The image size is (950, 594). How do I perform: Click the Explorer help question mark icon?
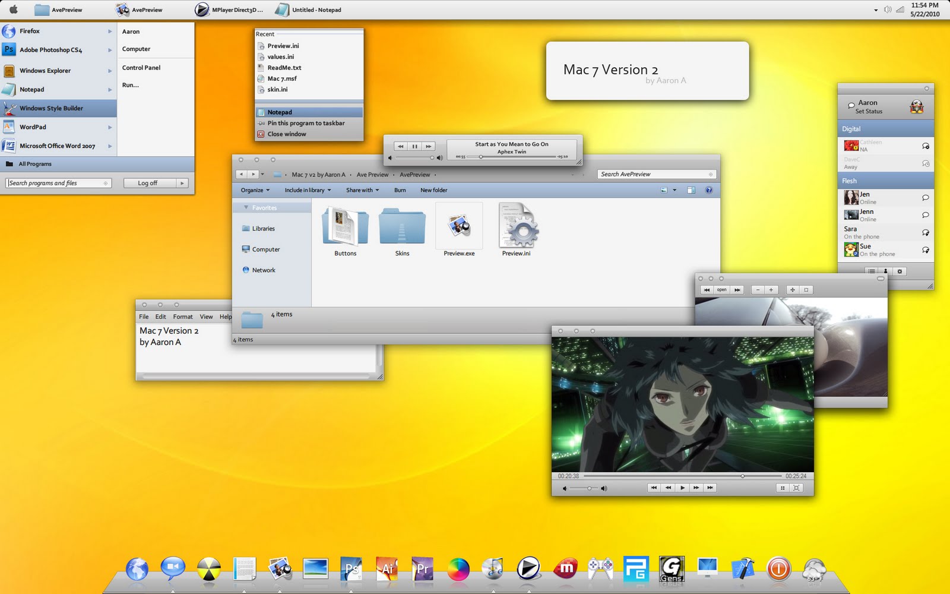tap(708, 190)
